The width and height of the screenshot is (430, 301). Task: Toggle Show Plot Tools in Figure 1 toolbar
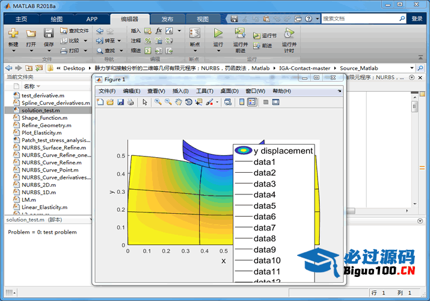point(275,102)
